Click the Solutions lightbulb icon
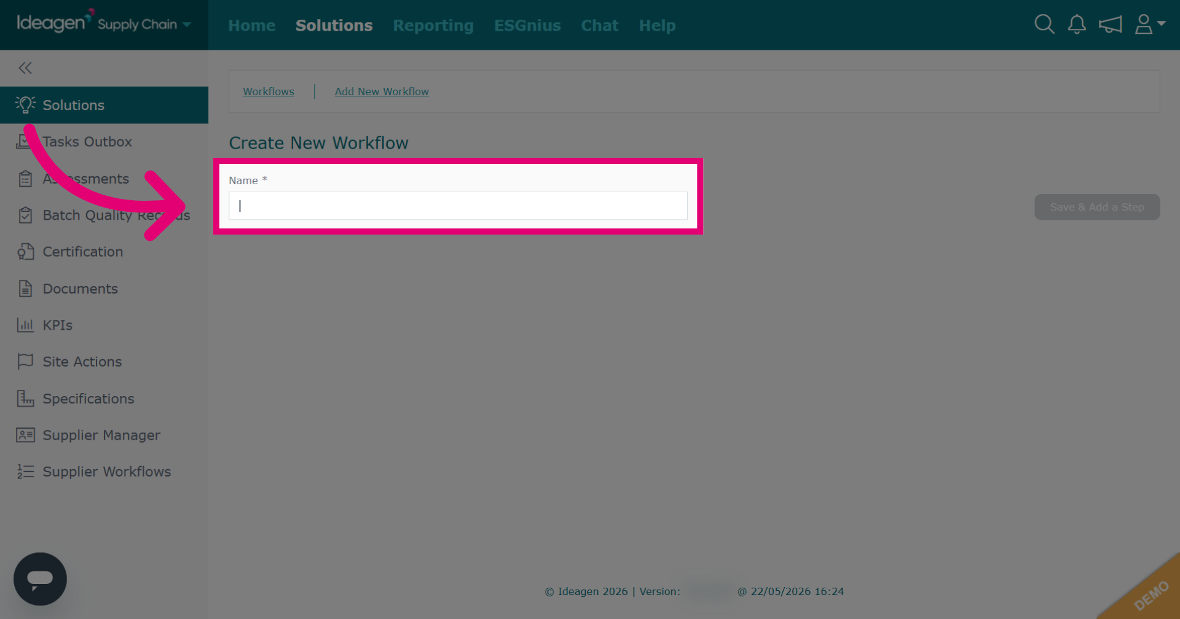The height and width of the screenshot is (619, 1180). 25,105
